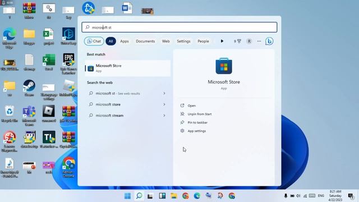
Task: Click the microphone icon in system tray
Action: pyautogui.click(x=286, y=196)
